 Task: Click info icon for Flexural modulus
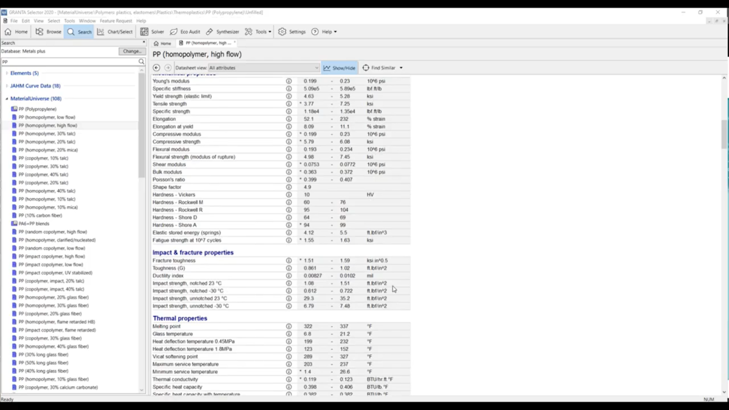[x=289, y=149]
